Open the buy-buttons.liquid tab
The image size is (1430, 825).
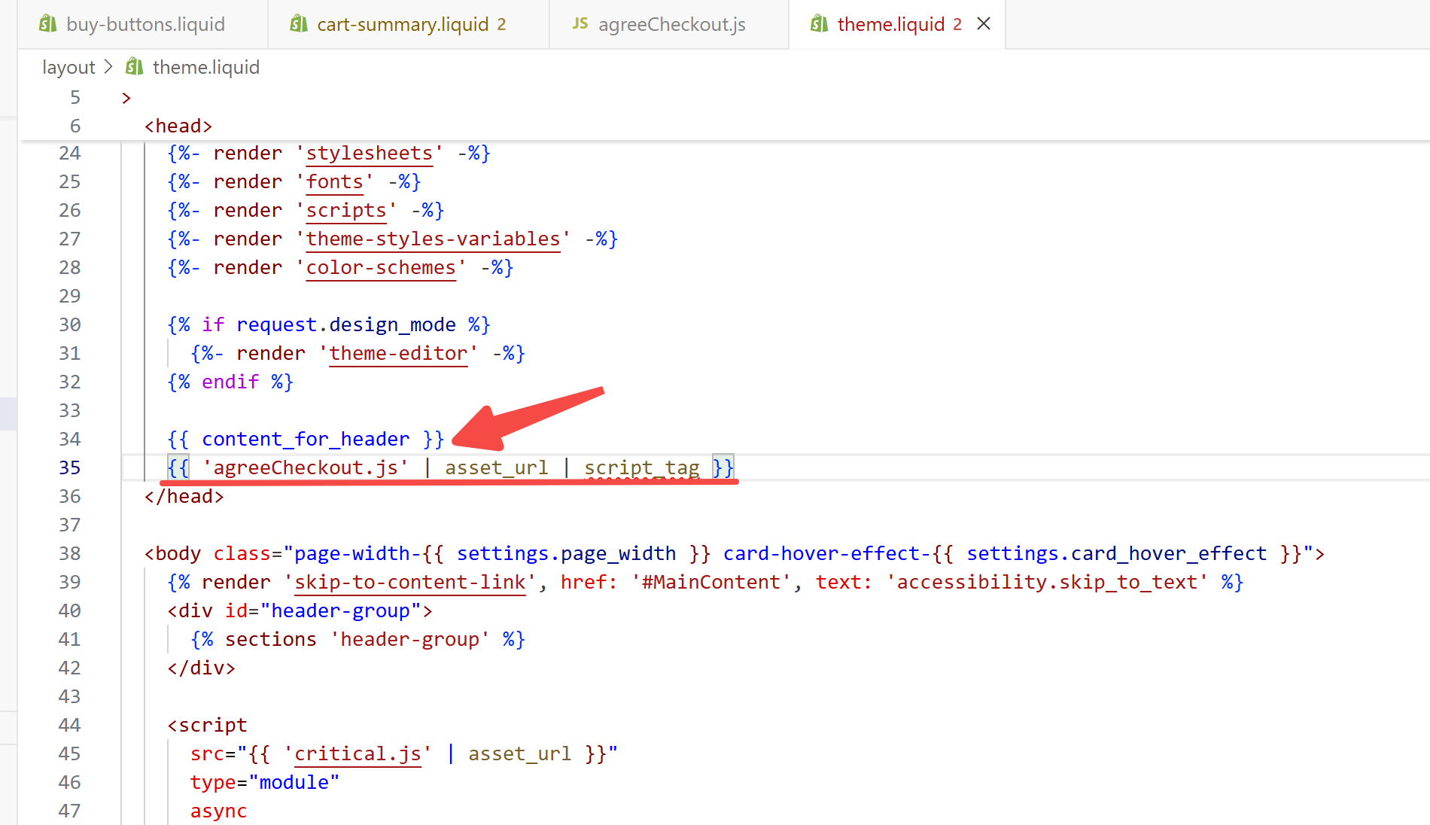[145, 24]
